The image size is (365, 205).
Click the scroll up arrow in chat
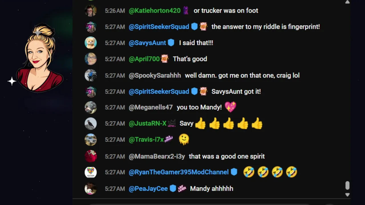tap(347, 2)
